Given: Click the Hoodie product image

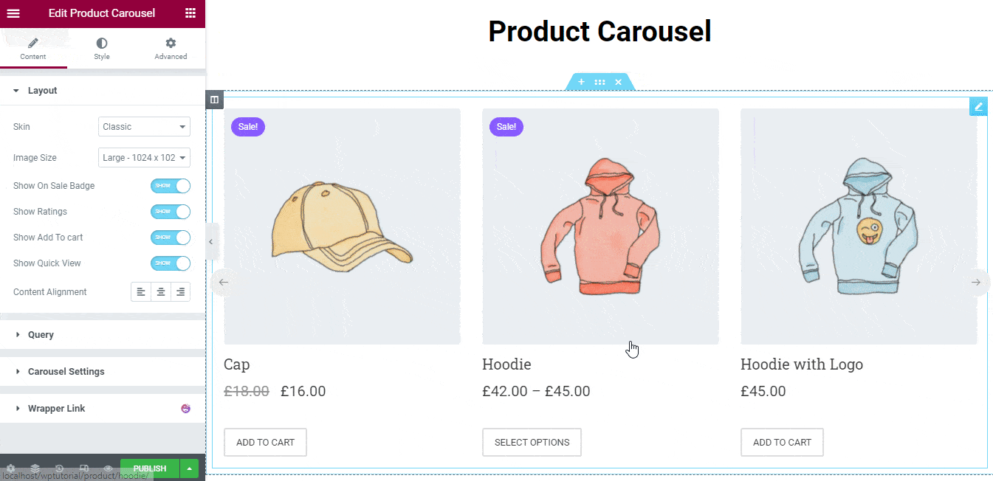Looking at the screenshot, I should [600, 226].
